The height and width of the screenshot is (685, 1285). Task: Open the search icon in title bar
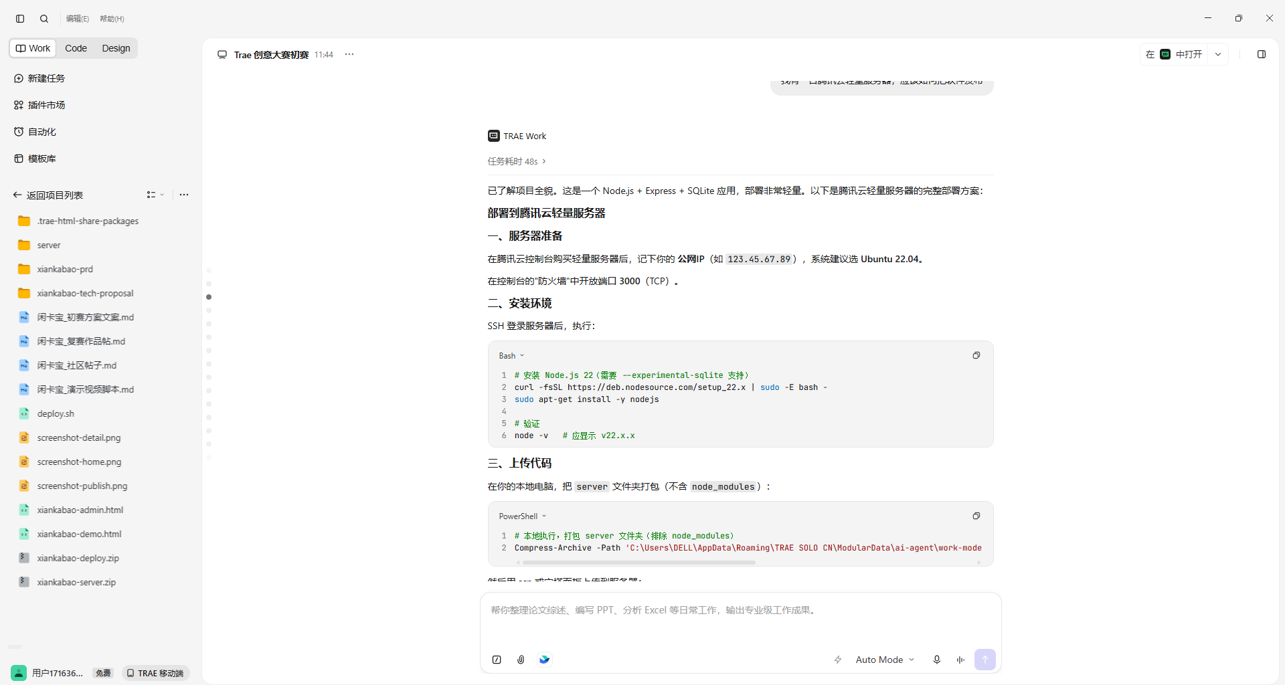pos(44,19)
